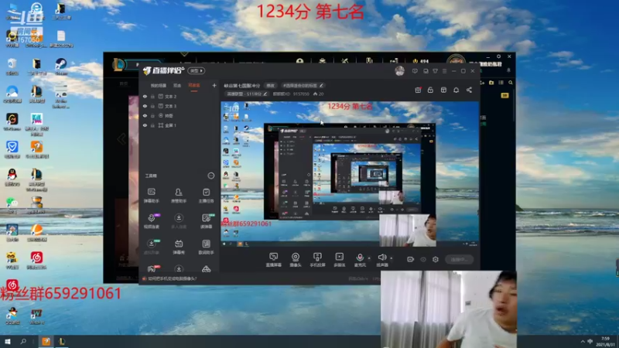Switch to the second scene tab
Screen dimensions: 619x348
pos(177,85)
